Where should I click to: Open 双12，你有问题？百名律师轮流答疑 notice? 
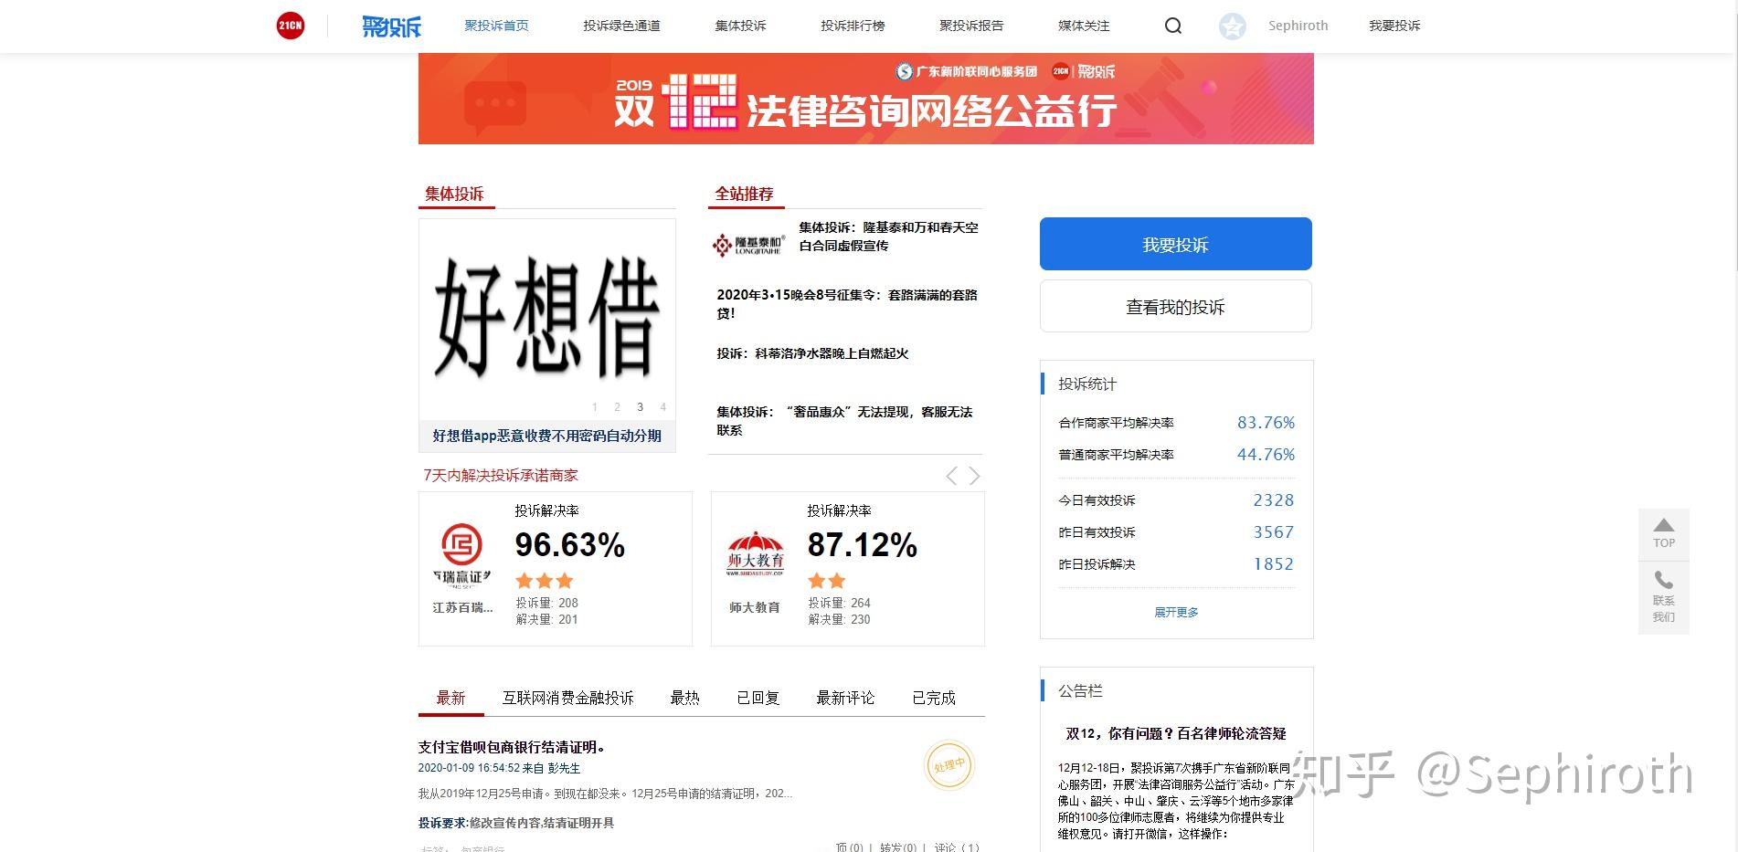tap(1176, 733)
